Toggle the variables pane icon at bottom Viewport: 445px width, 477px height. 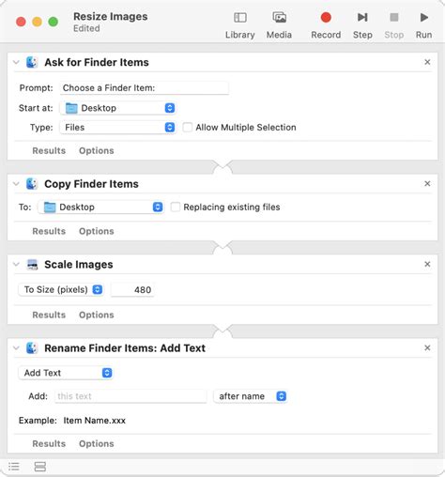pyautogui.click(x=40, y=467)
